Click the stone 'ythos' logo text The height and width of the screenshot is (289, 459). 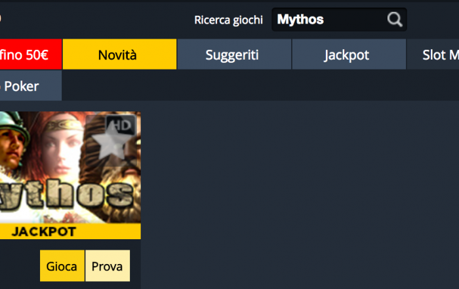67,195
